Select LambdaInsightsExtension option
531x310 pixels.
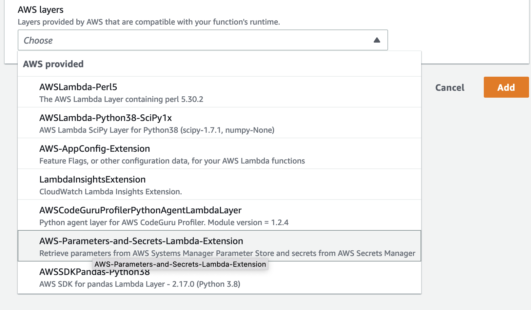pyautogui.click(x=219, y=184)
